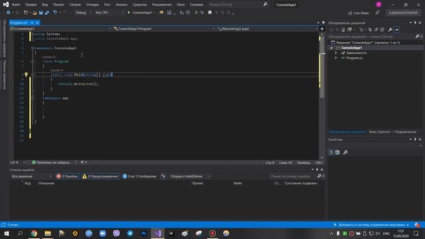Click the Open file folder icon
The height and width of the screenshot is (239, 425).
(x=35, y=13)
